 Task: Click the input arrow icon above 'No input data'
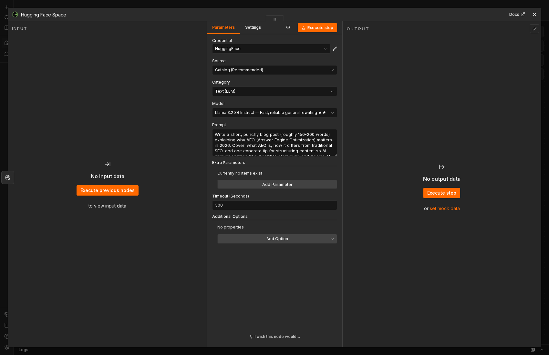(x=108, y=164)
